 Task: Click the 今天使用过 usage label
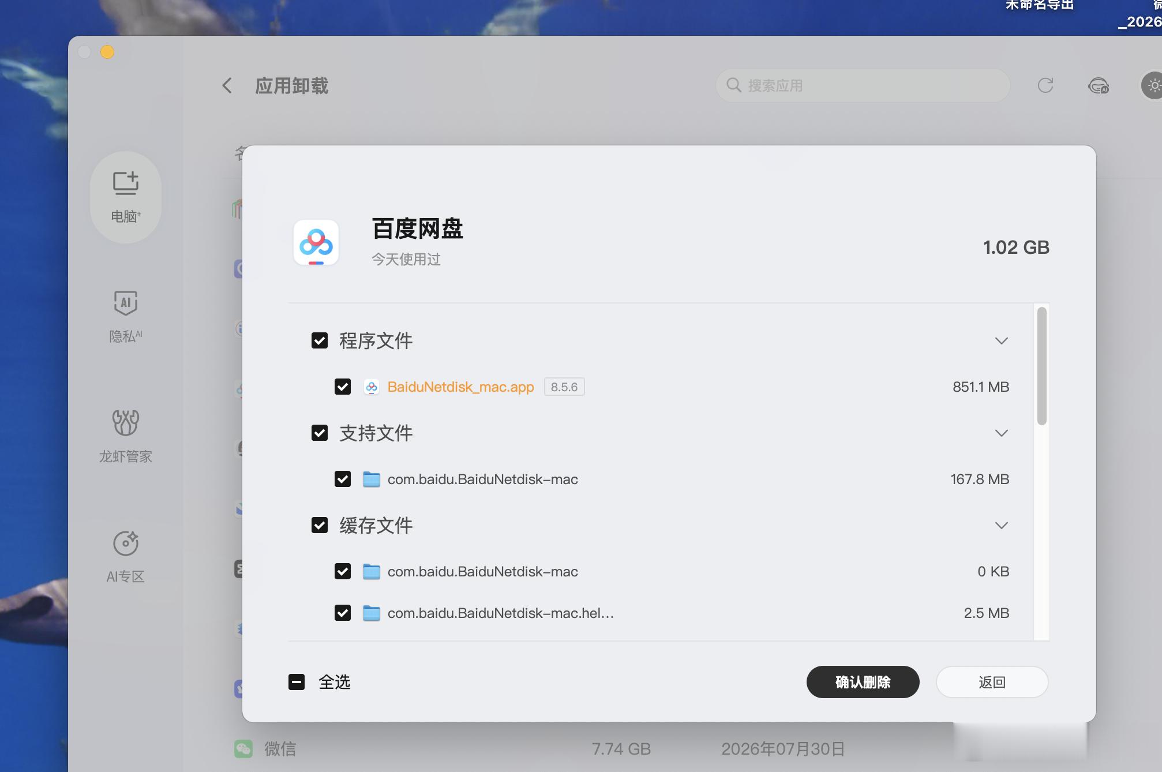coord(406,259)
